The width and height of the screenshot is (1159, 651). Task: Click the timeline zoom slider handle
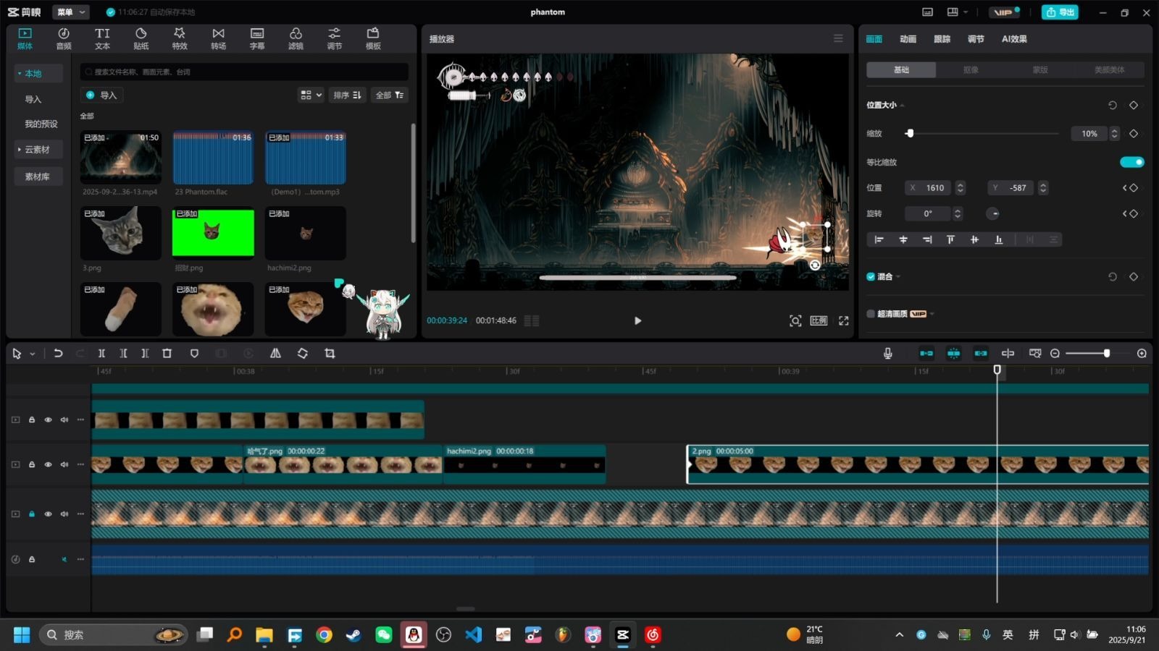(1106, 353)
